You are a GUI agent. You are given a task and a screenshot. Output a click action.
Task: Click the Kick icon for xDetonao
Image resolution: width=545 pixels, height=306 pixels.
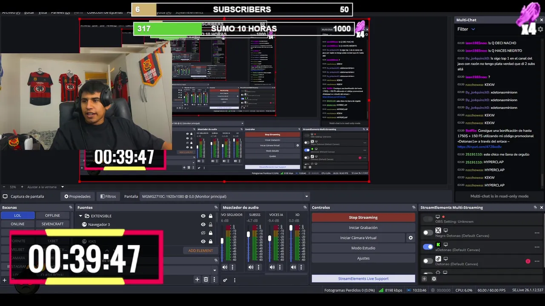pos(438,244)
